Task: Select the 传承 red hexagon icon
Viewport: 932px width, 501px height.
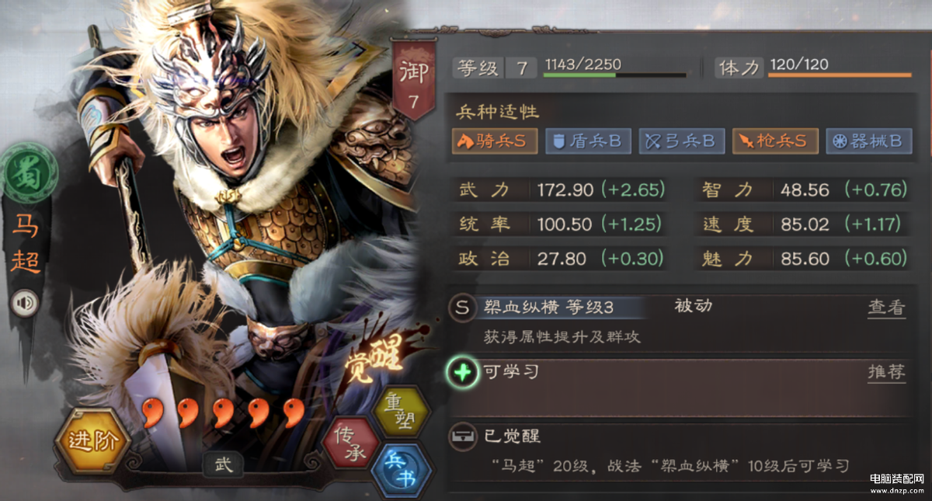Action: tap(350, 444)
